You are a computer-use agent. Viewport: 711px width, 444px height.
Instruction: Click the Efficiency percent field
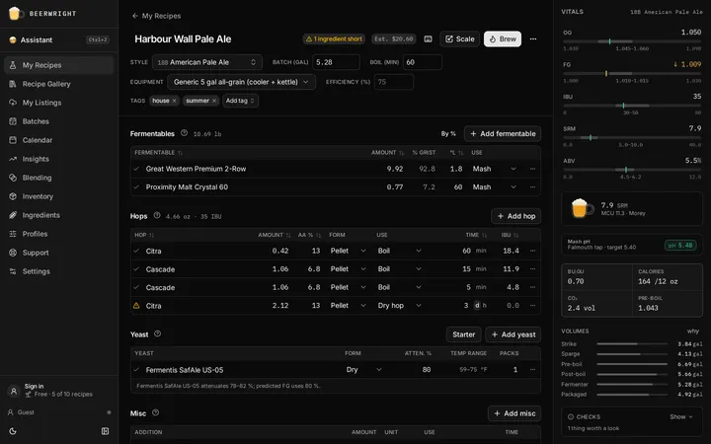click(394, 82)
